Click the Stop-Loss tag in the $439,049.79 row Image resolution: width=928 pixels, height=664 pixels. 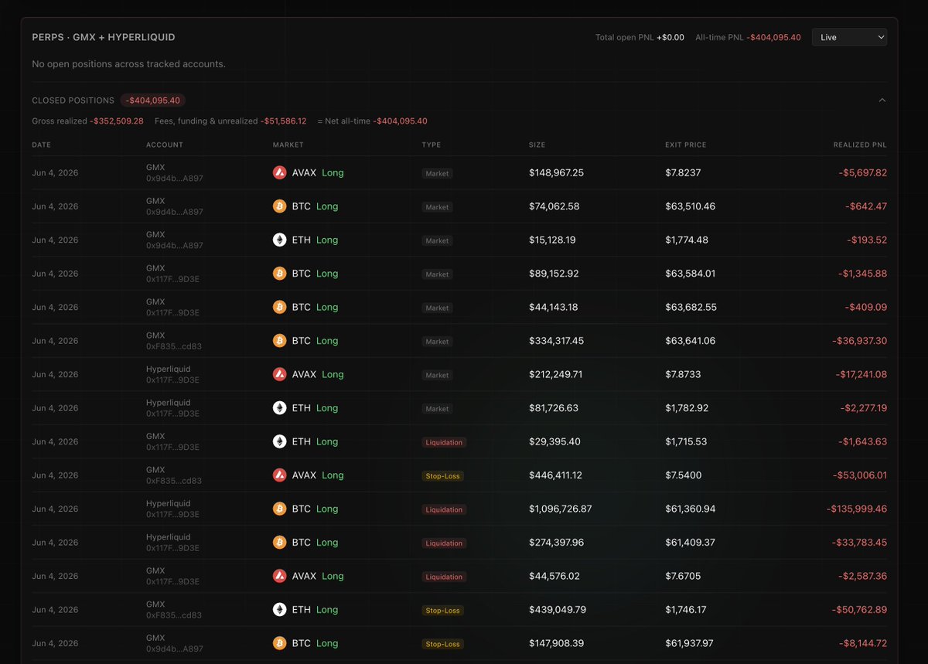(x=442, y=611)
